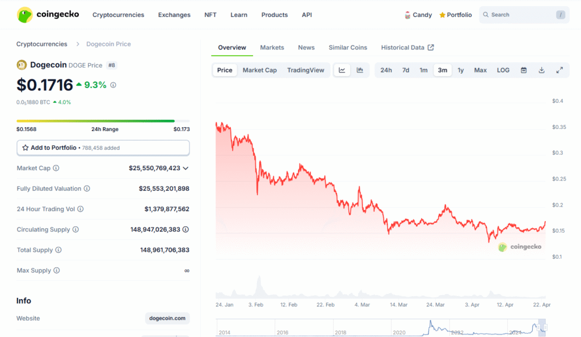The image size is (581, 337).
Task: Click the $1,379,877,562 trading volume value
Action: tap(167, 209)
